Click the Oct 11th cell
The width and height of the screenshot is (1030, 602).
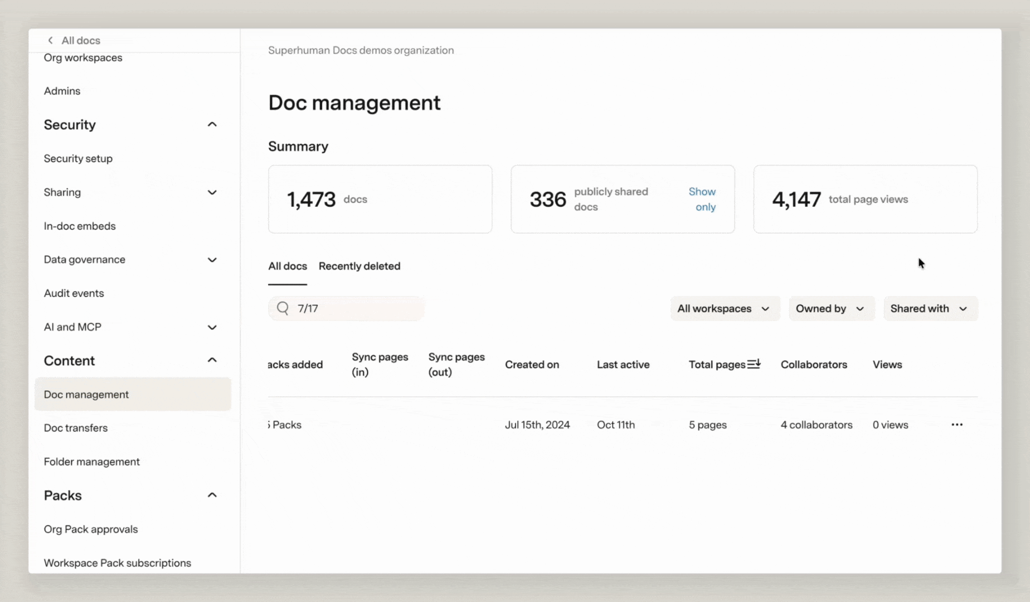pyautogui.click(x=616, y=425)
